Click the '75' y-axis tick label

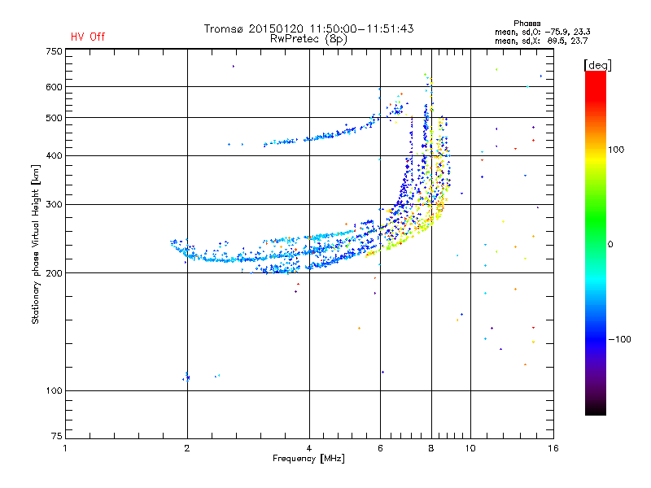click(57, 436)
